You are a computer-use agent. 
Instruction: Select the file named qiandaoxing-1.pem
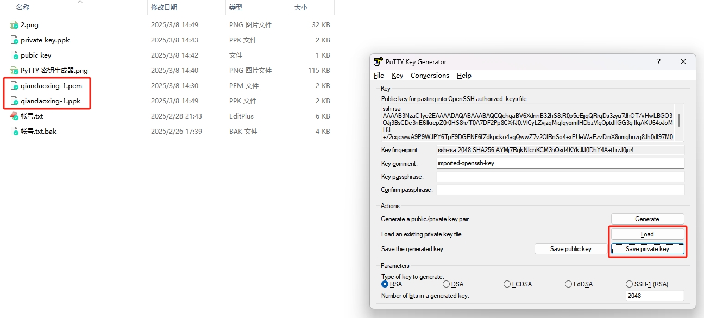52,86
